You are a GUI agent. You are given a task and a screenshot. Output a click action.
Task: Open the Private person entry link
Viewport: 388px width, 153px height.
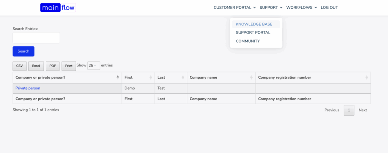pos(28,88)
